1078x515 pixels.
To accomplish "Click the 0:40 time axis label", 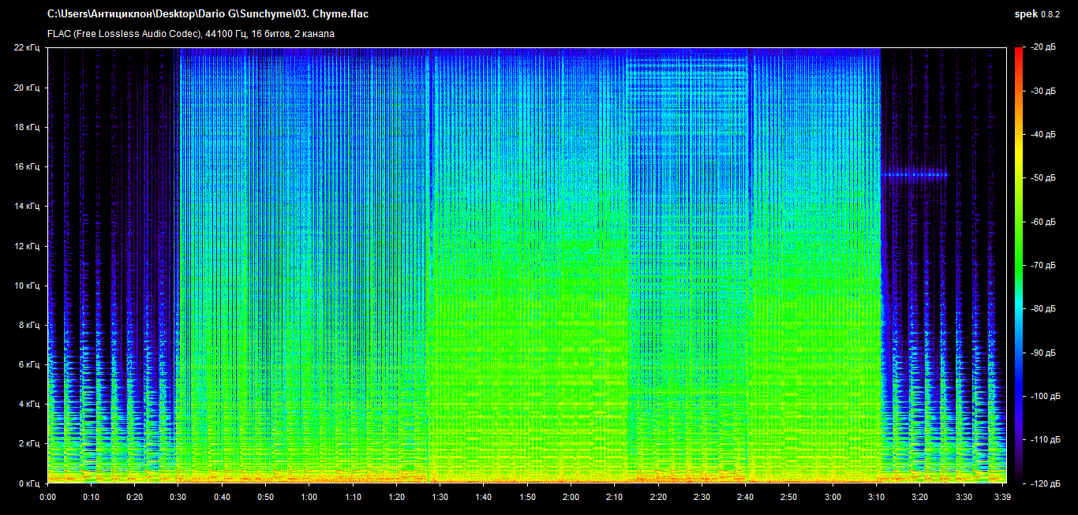I will 223,498.
